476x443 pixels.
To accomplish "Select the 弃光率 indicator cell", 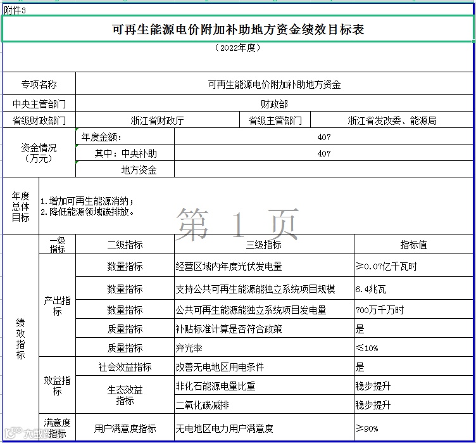I will (x=264, y=347).
